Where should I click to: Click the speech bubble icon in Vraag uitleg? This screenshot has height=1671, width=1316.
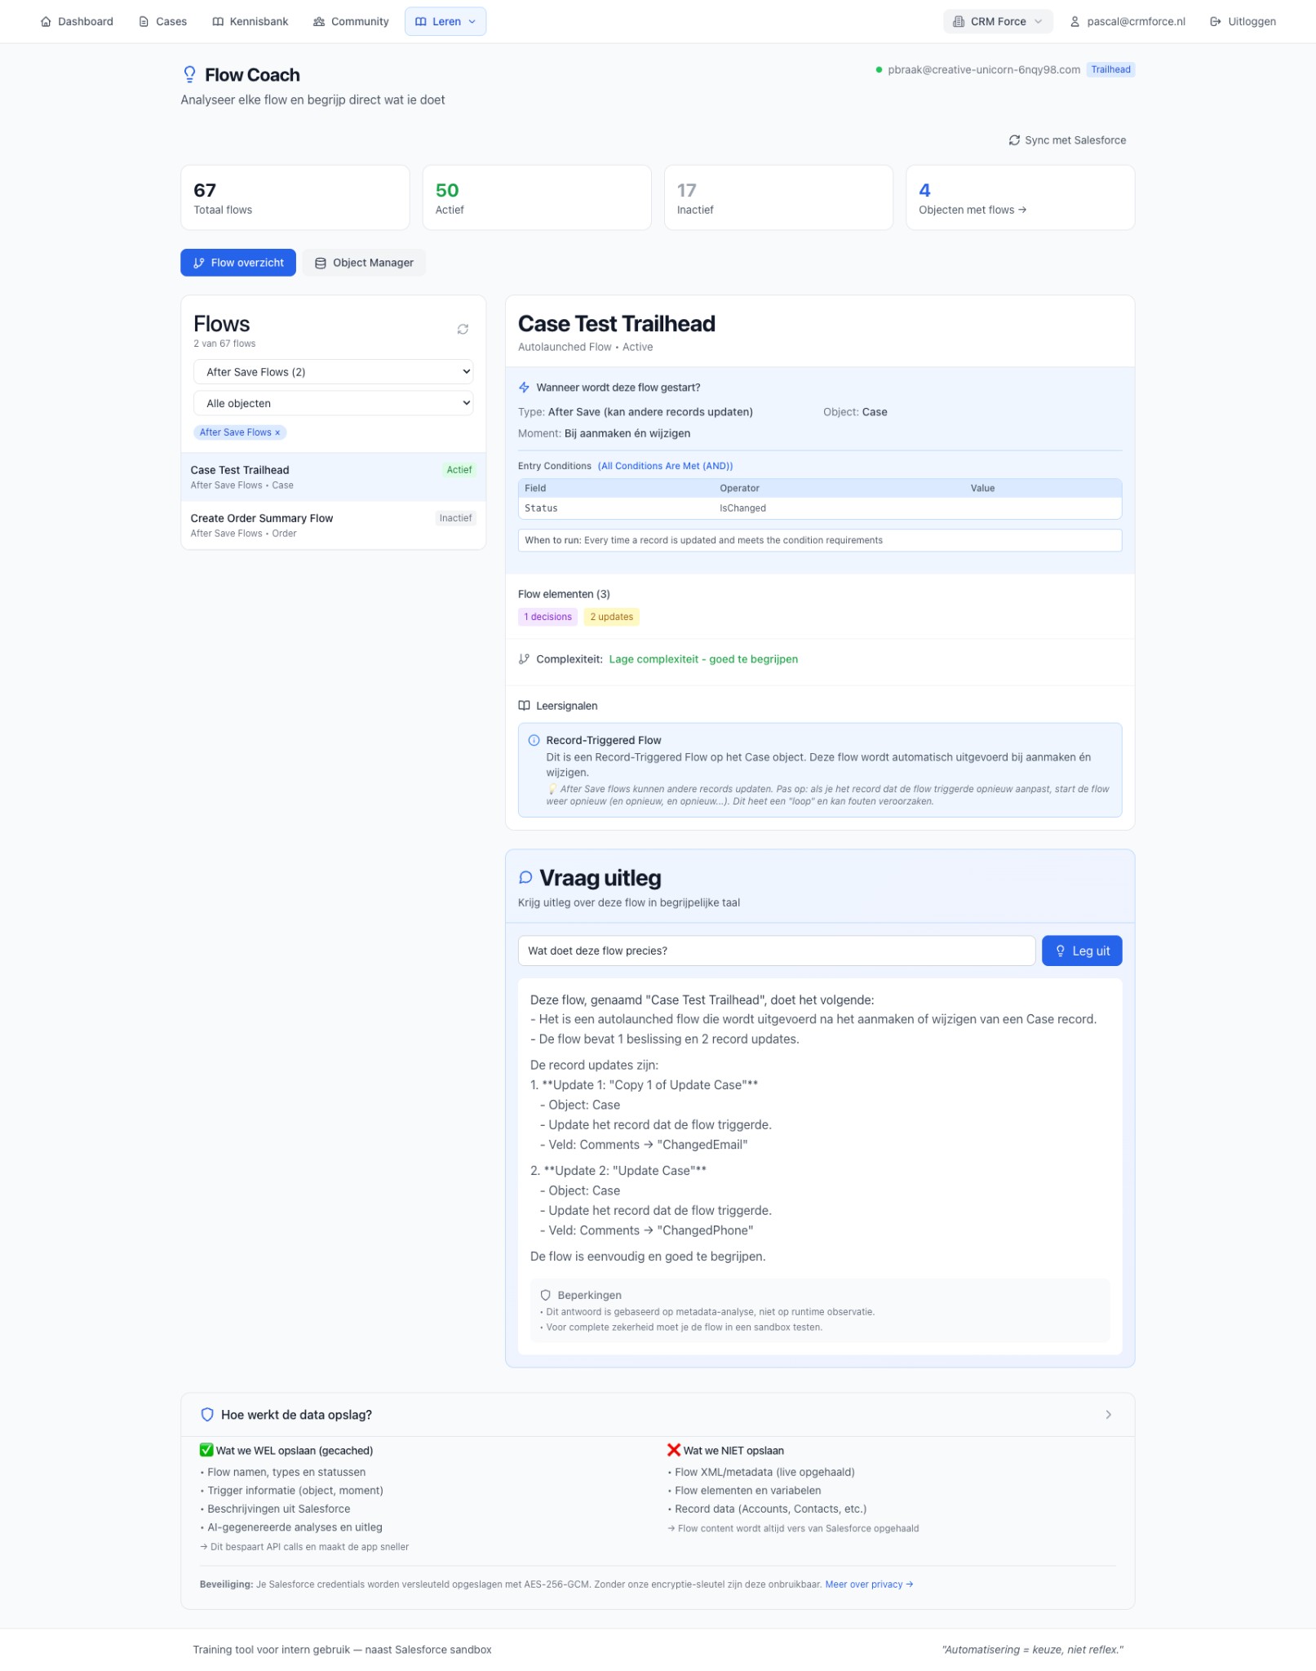(x=525, y=878)
